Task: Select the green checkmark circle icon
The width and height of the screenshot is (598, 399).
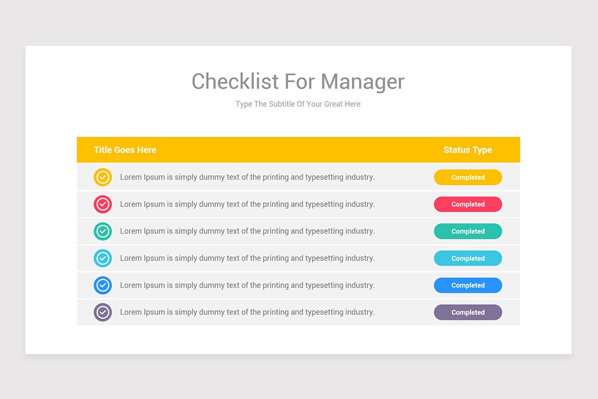Action: tap(103, 231)
